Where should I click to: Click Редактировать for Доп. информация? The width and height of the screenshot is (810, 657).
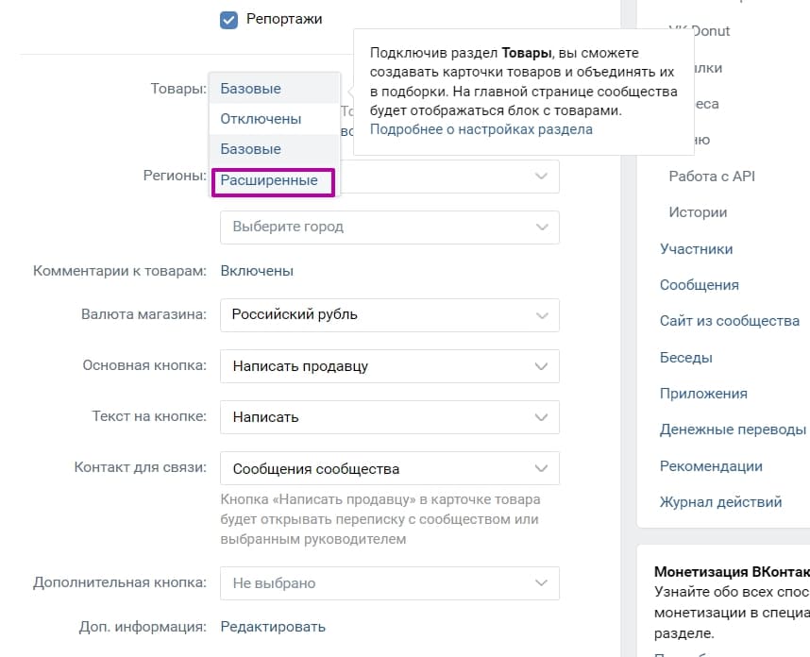click(273, 626)
